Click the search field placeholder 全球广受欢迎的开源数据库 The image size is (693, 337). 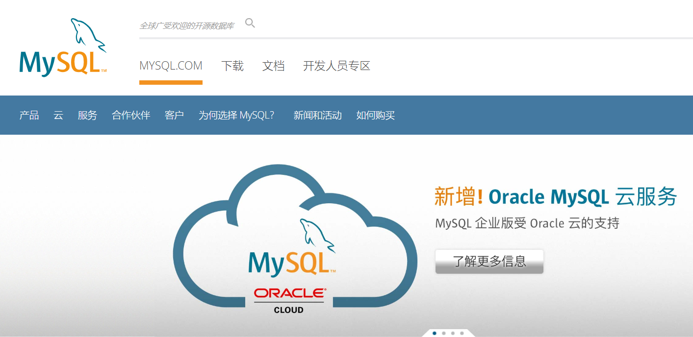[187, 26]
